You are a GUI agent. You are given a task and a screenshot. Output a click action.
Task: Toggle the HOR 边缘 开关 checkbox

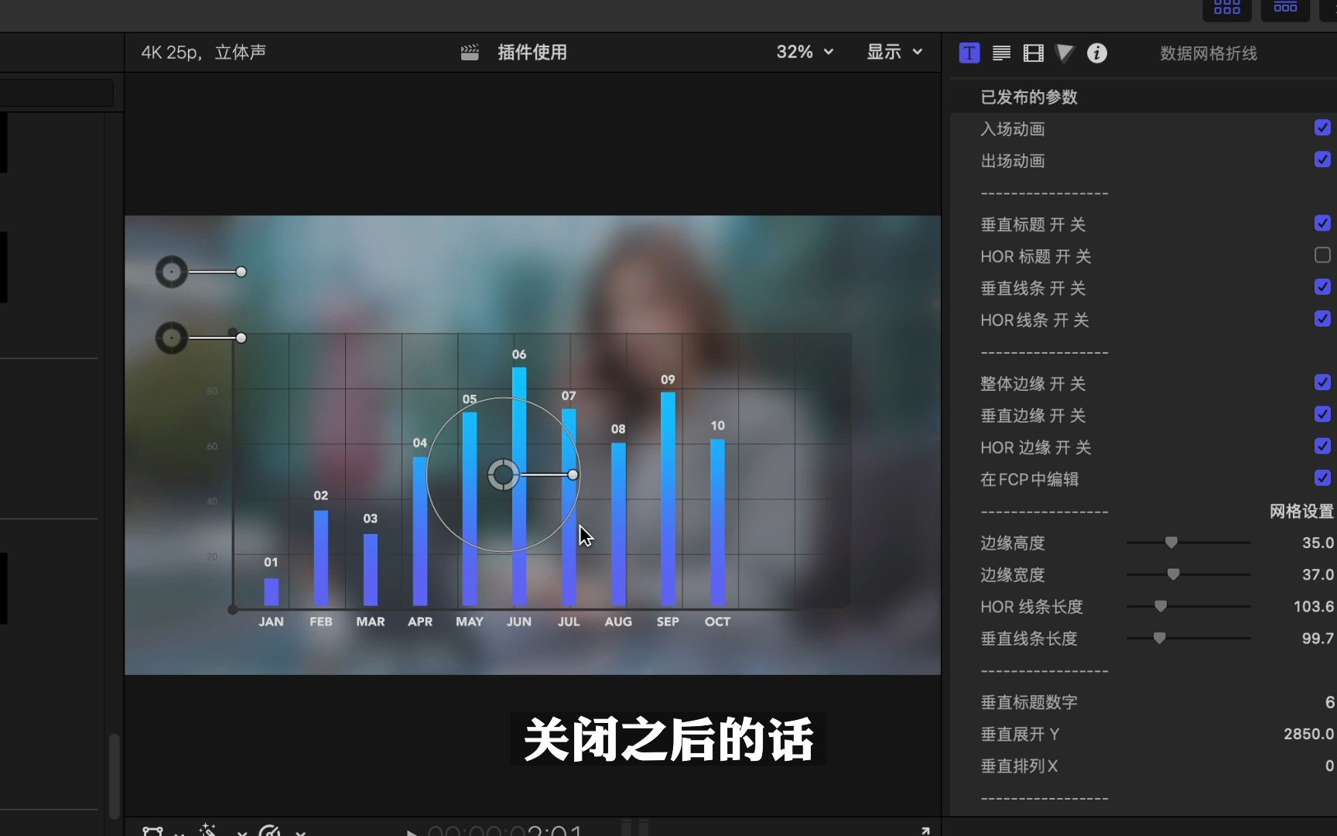pyautogui.click(x=1322, y=446)
